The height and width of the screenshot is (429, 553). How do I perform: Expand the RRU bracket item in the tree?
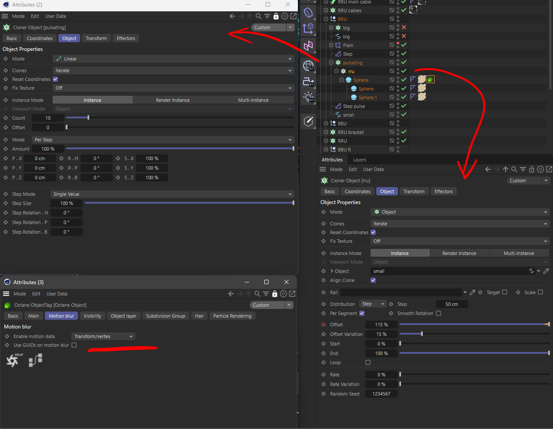pos(326,132)
